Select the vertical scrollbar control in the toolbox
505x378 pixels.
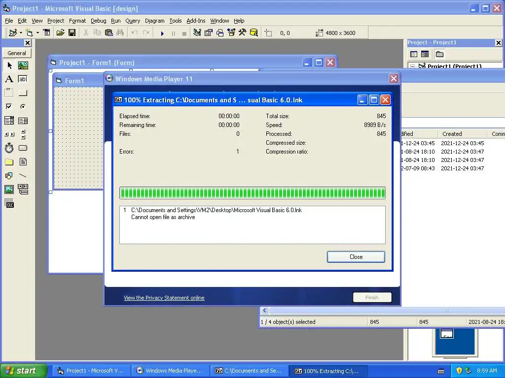(23, 134)
